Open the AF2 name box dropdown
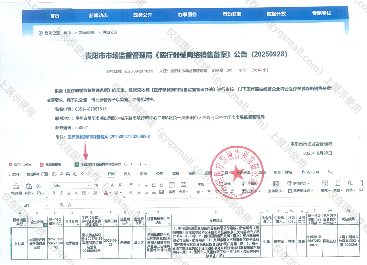The image size is (367, 265). pos(48,205)
